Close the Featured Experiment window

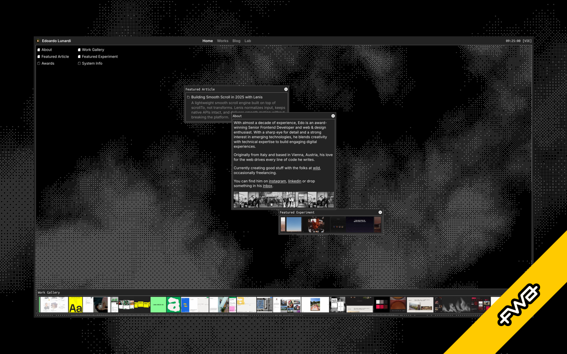[x=380, y=212]
